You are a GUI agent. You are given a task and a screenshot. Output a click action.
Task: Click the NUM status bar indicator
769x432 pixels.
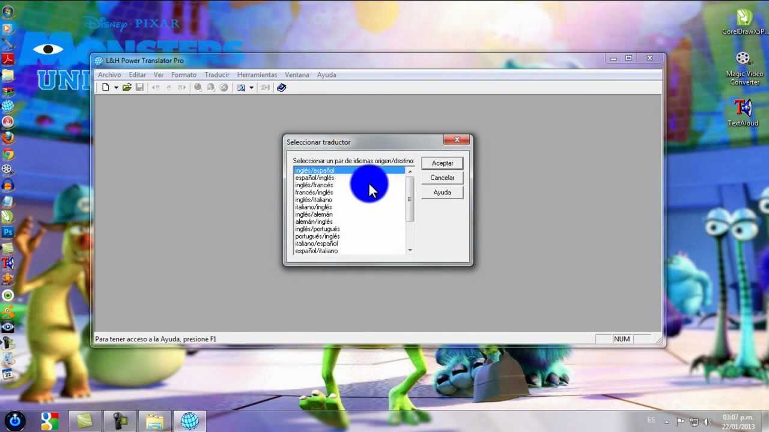coord(622,339)
